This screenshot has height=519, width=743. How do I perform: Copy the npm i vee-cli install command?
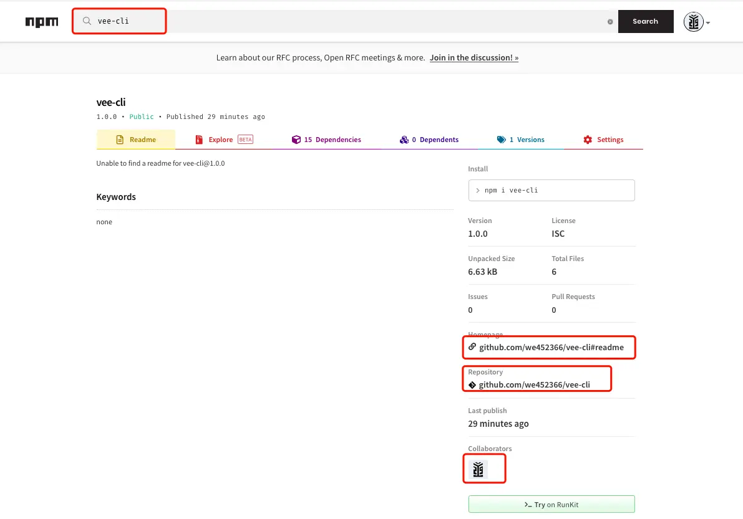coord(551,190)
